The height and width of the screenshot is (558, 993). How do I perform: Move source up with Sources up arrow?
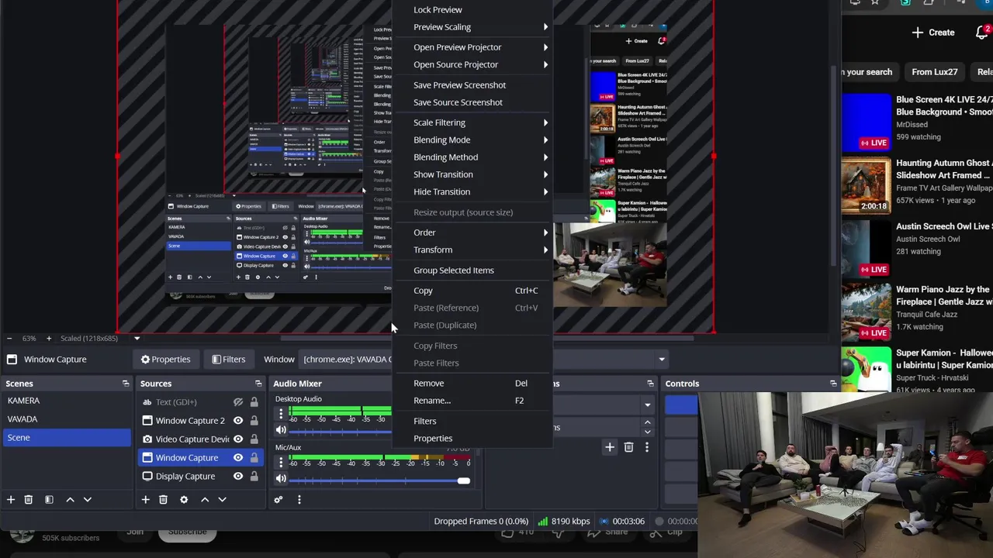click(205, 500)
